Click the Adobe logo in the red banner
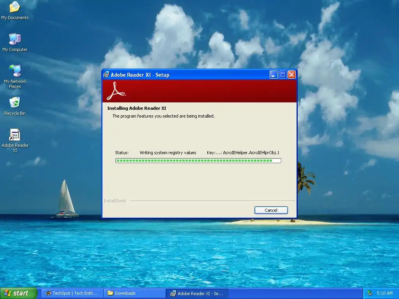The height and width of the screenshot is (299, 399). (116, 91)
